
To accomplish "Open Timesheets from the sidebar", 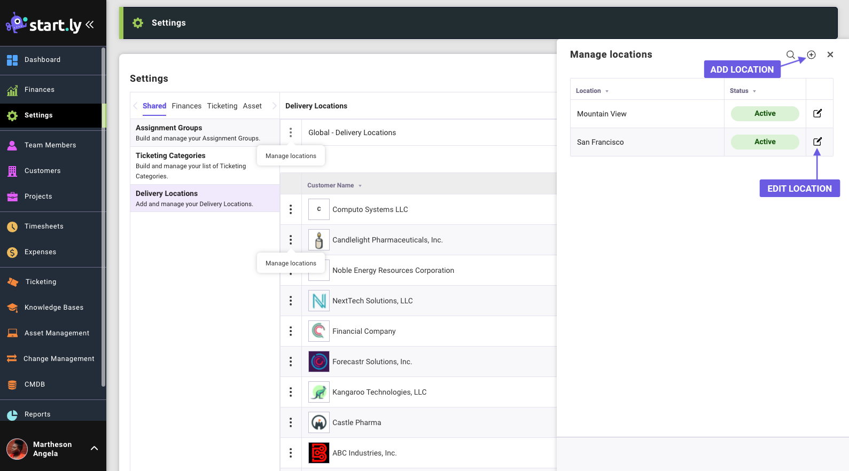I will click(x=44, y=226).
